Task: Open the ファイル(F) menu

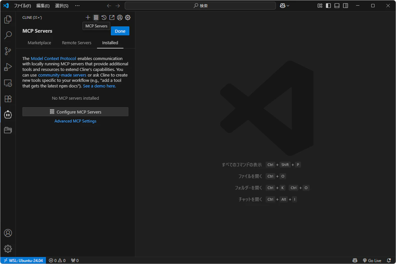Action: click(22, 6)
